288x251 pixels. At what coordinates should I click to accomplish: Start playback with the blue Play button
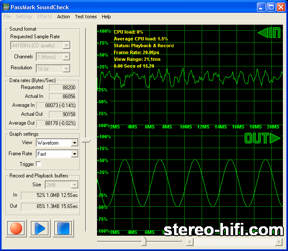pos(40,228)
